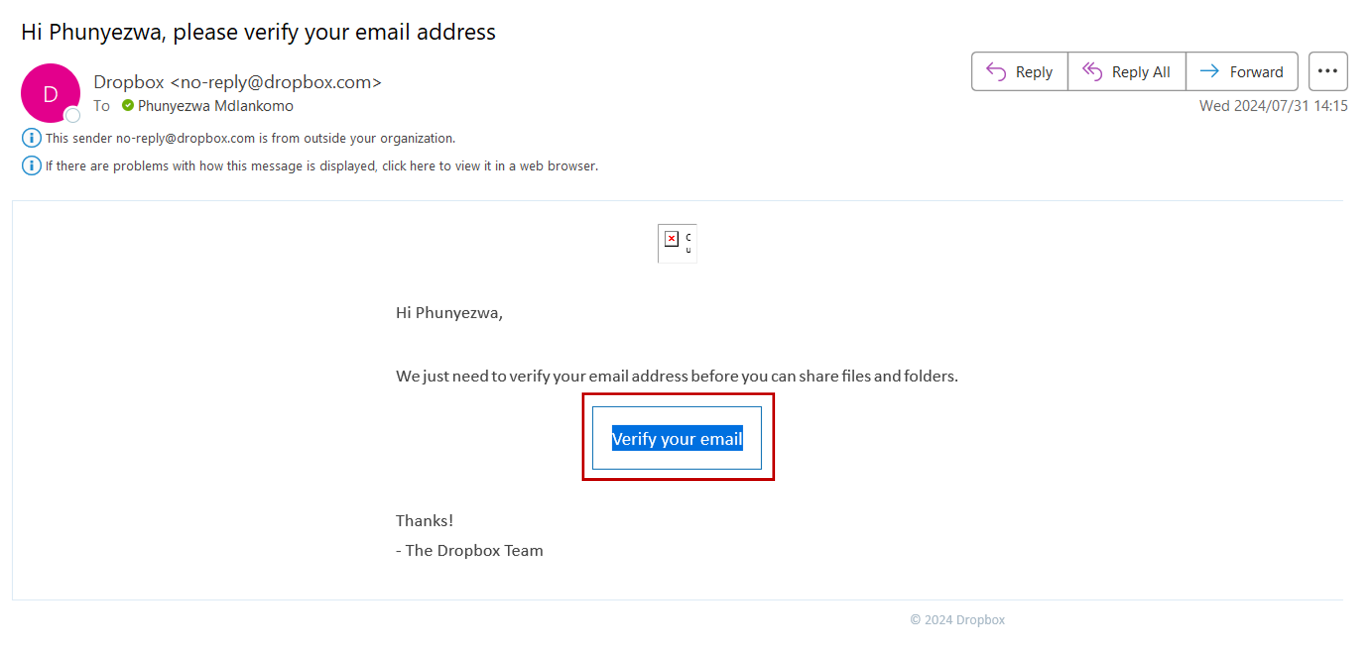
Task: Click the green status icon beside recipient
Action: click(x=128, y=105)
